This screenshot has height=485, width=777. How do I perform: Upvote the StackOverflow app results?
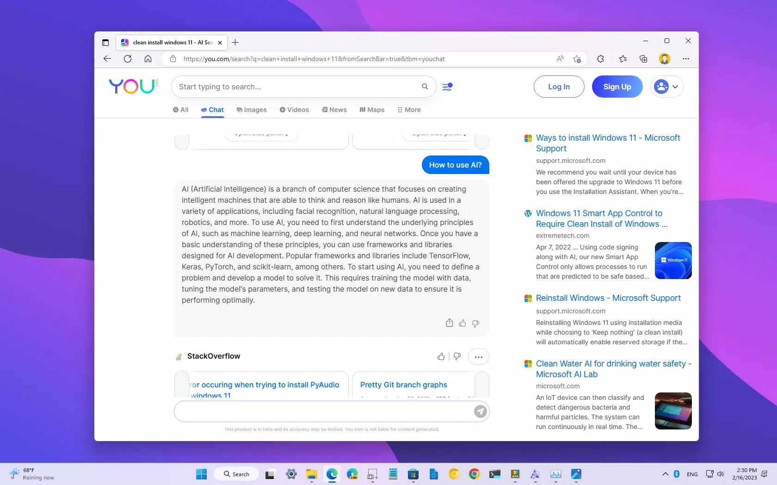click(x=441, y=356)
